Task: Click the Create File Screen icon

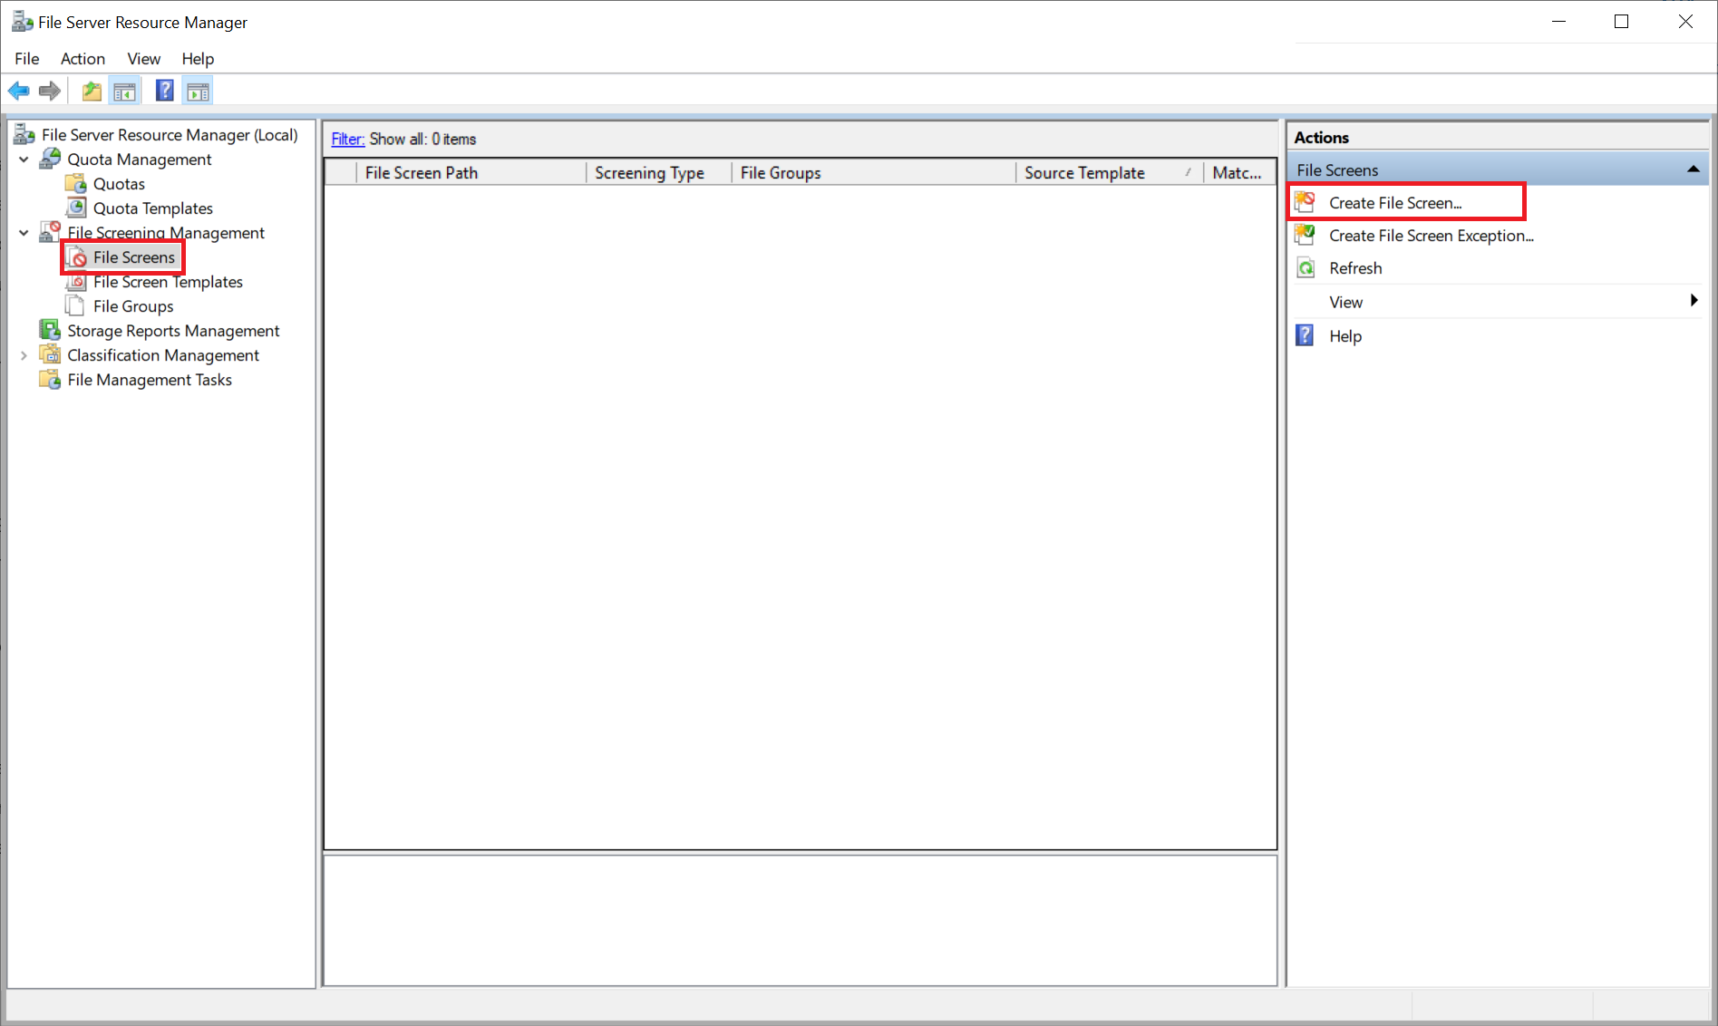Action: [1305, 202]
